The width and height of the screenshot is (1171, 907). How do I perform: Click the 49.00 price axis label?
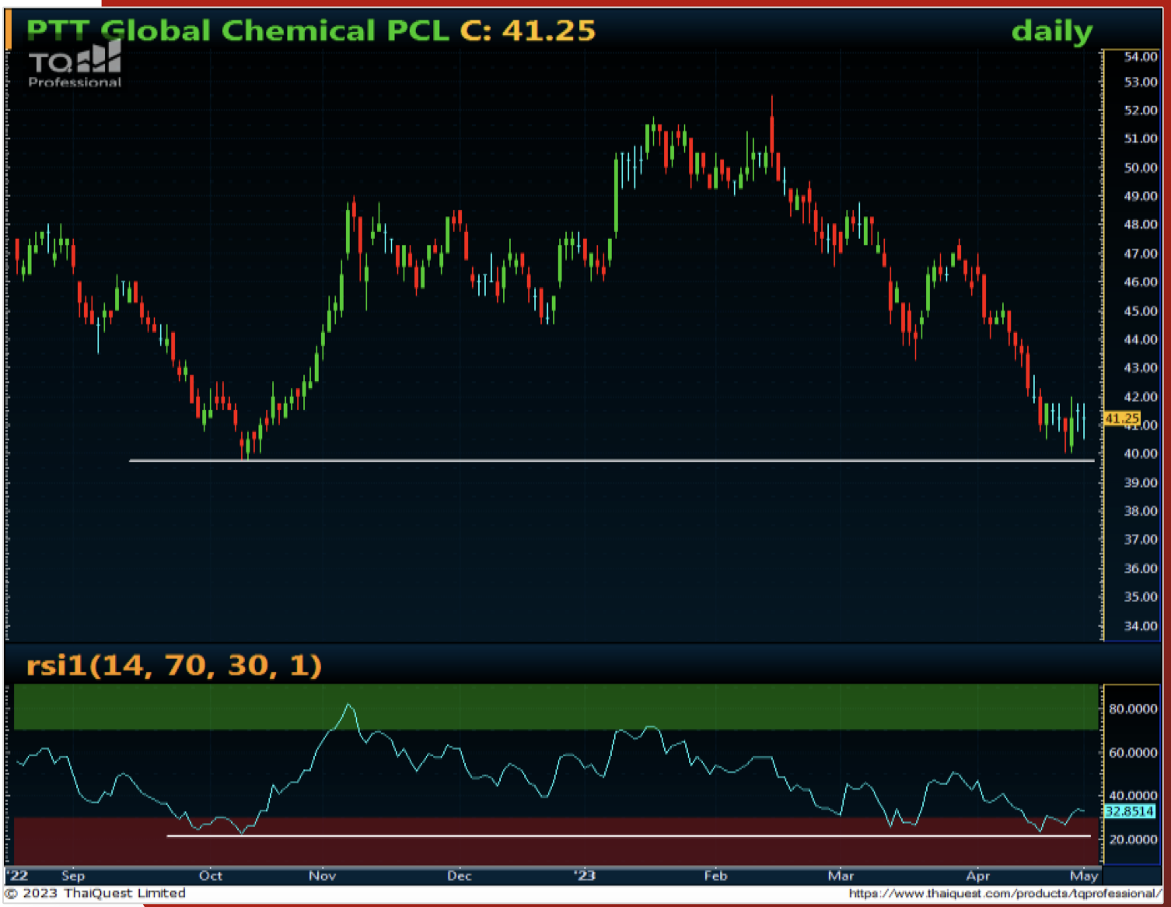point(1141,196)
